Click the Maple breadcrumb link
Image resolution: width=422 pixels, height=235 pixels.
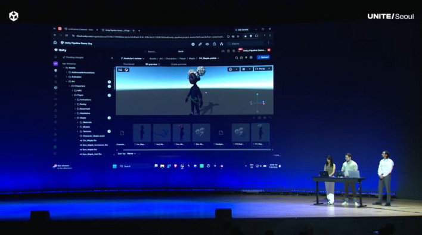[192, 58]
